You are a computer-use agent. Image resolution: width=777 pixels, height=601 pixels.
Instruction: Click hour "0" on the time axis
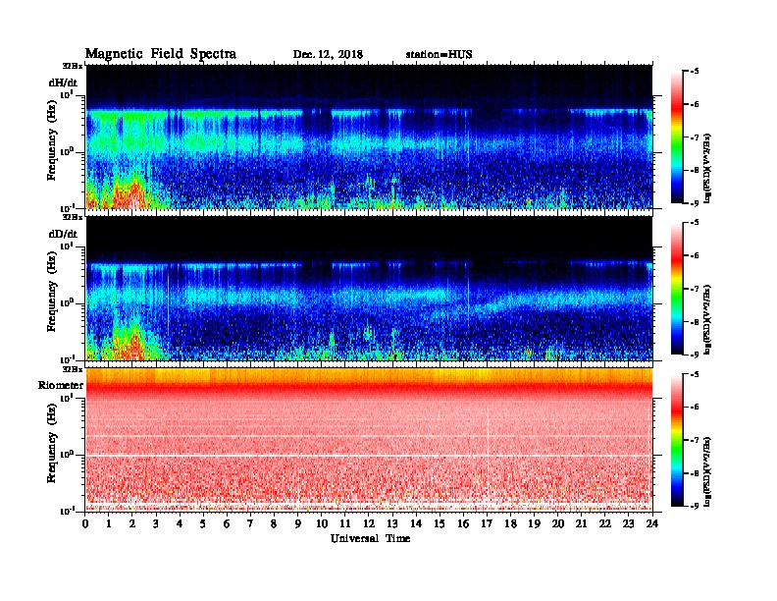[85, 523]
